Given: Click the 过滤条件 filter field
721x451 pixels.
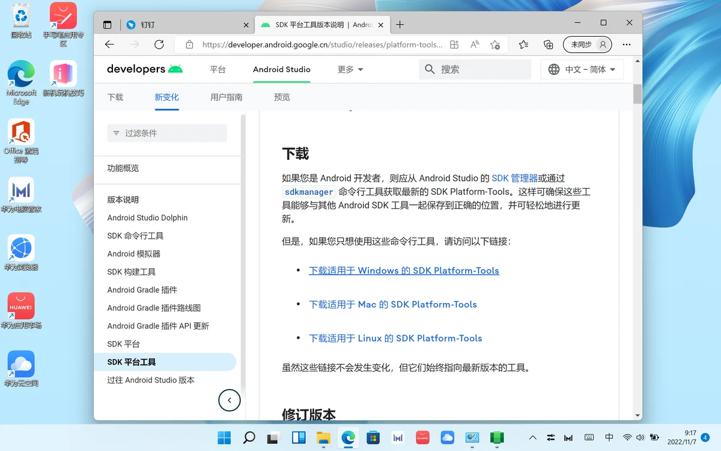Looking at the screenshot, I should coord(167,133).
